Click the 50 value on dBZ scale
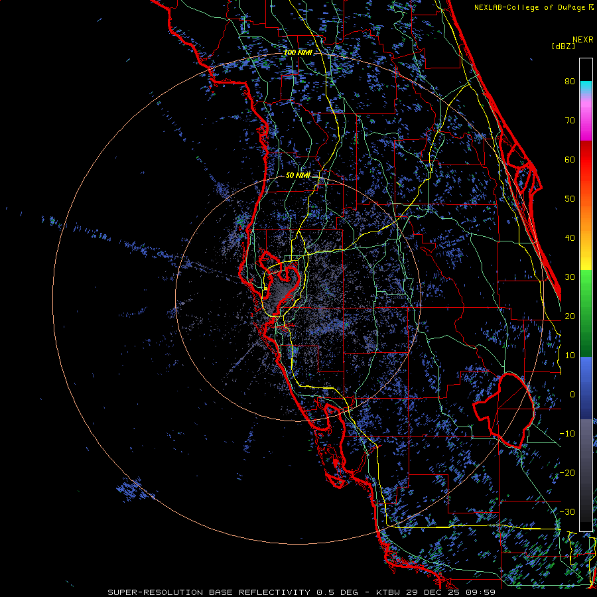Screen dimensions: 597x597 [570, 199]
